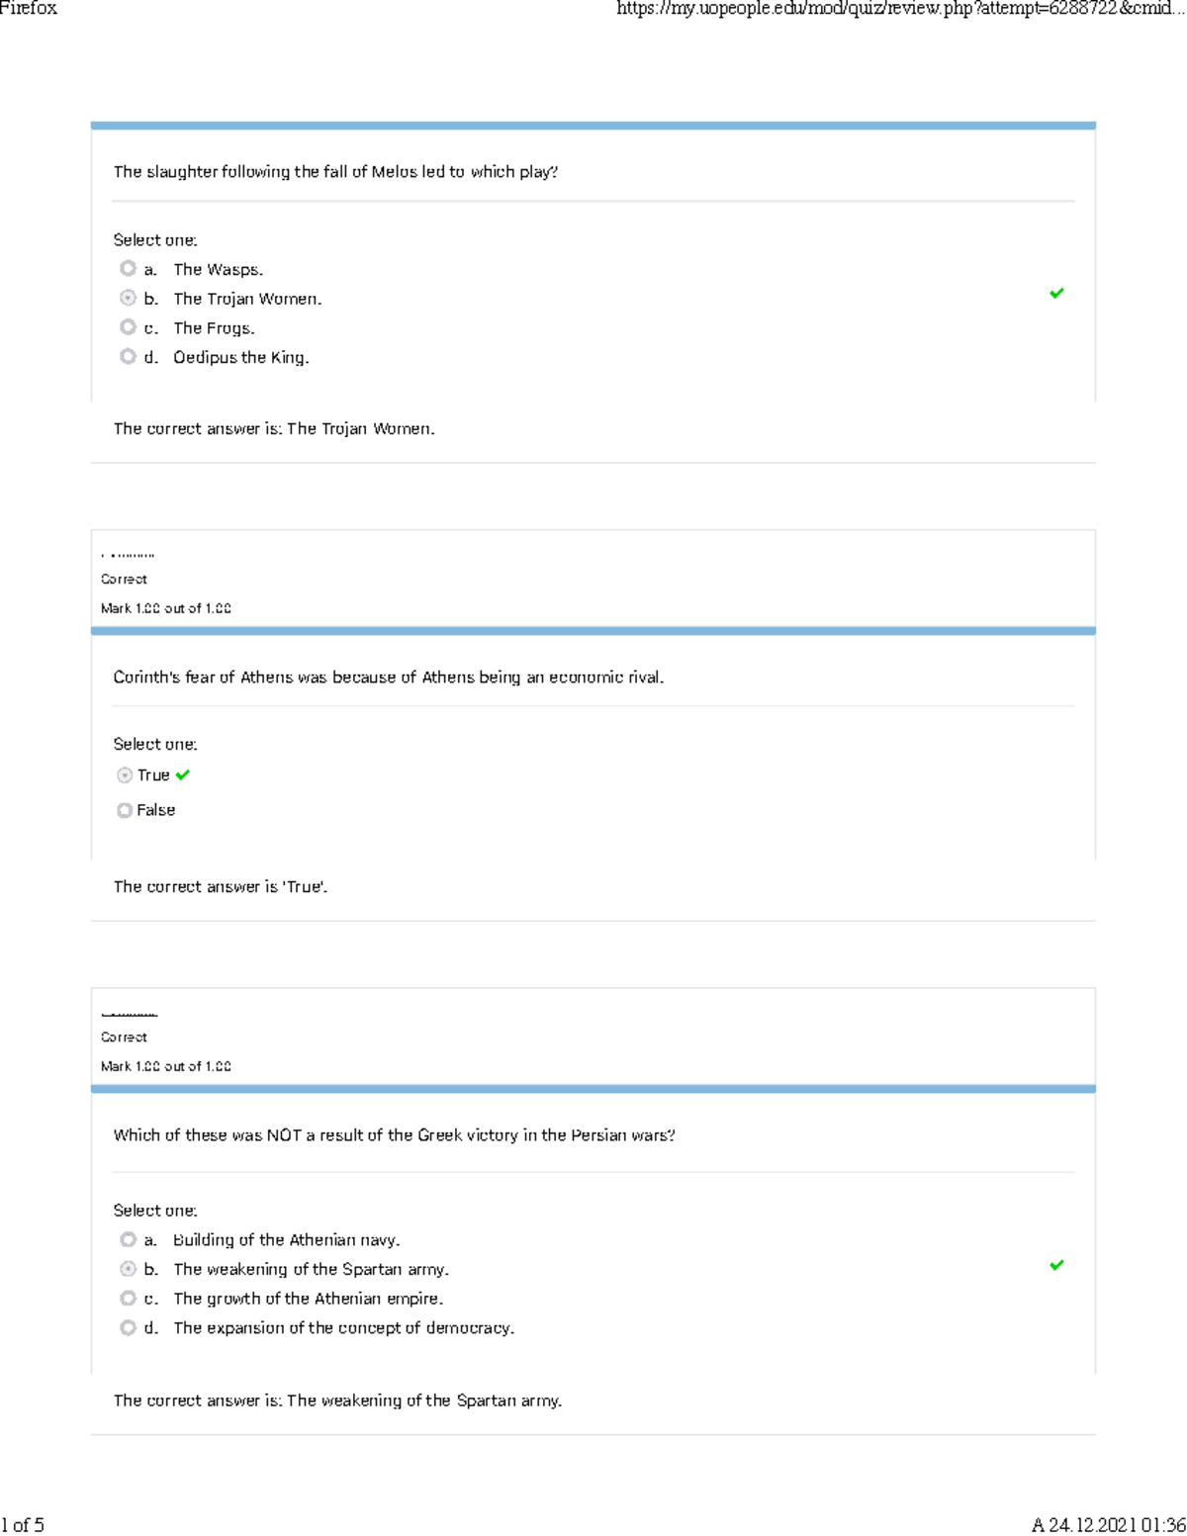Screen dimensions: 1187x1536
Task: Click the green checkmark beside "The Trojan Women"
Action: coord(1056,293)
